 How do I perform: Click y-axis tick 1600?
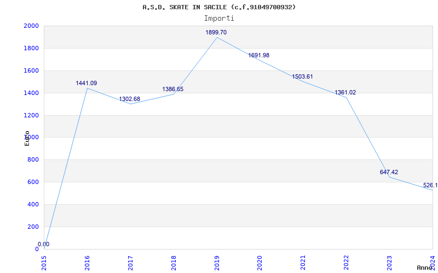[x=31, y=70]
